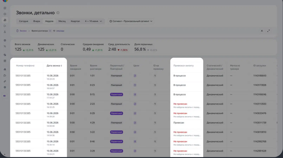Open the 4 — 10 июня date dropdown

(93, 21)
